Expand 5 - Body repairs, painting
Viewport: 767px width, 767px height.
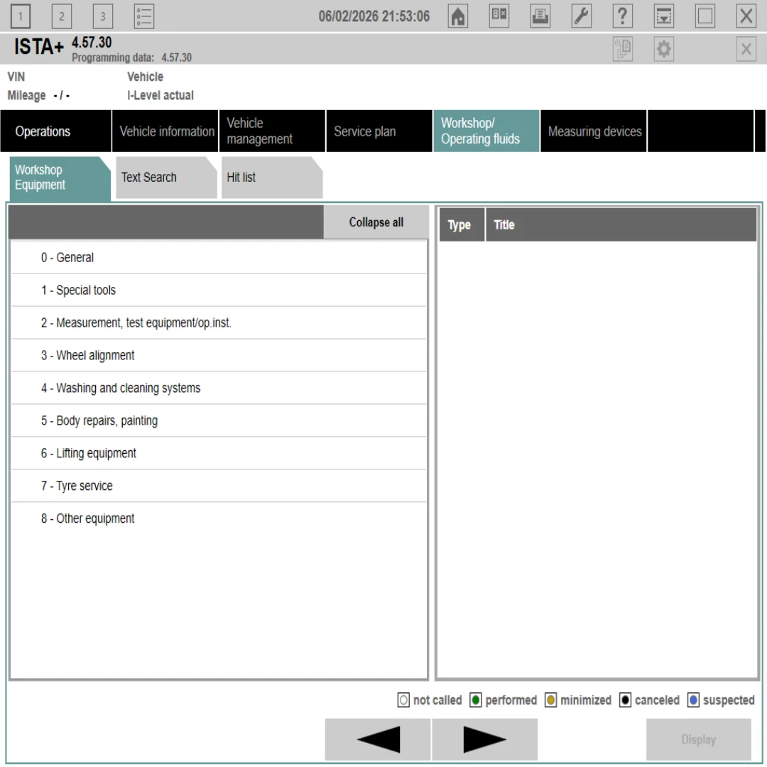coord(219,420)
